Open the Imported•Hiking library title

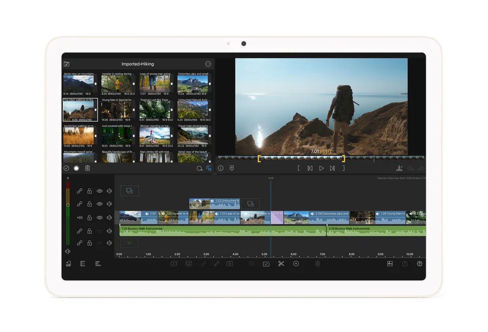click(x=138, y=64)
